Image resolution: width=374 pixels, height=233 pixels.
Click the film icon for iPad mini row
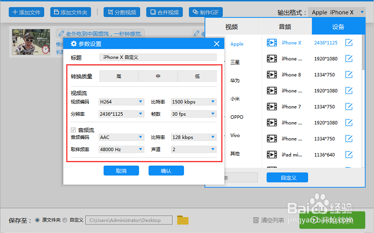click(x=272, y=155)
